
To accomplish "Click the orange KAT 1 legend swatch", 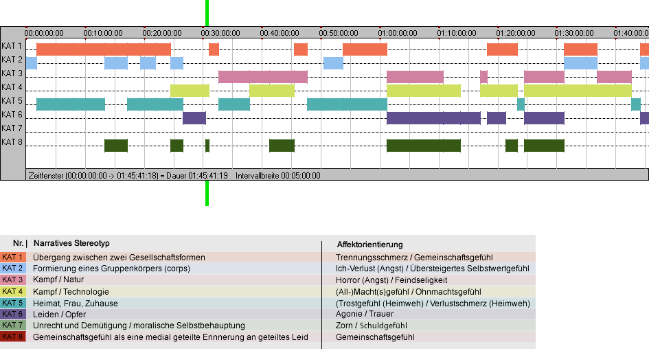I will (x=13, y=257).
